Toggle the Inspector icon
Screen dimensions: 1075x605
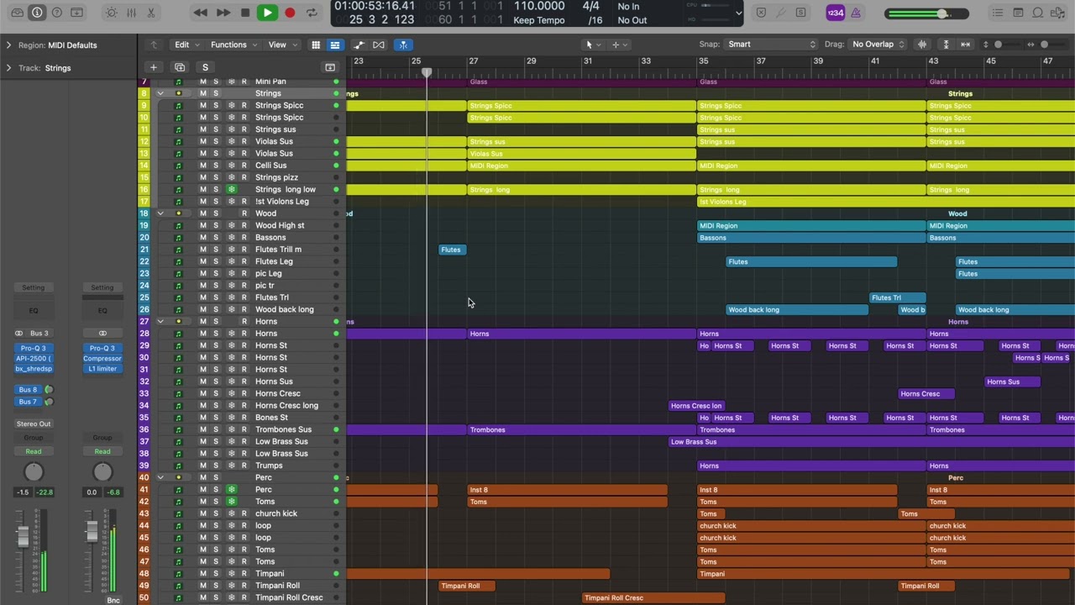37,13
